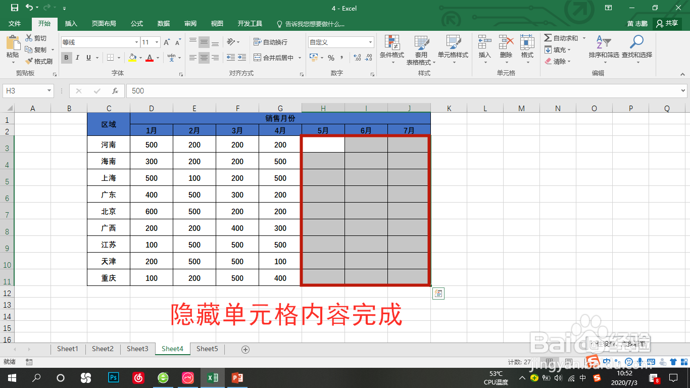690x388 pixels.
Task: Open the 条件格式 conditional formatting icon
Action: point(392,49)
